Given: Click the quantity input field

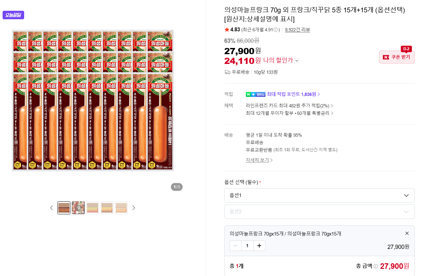Looking at the screenshot, I should click(247, 246).
